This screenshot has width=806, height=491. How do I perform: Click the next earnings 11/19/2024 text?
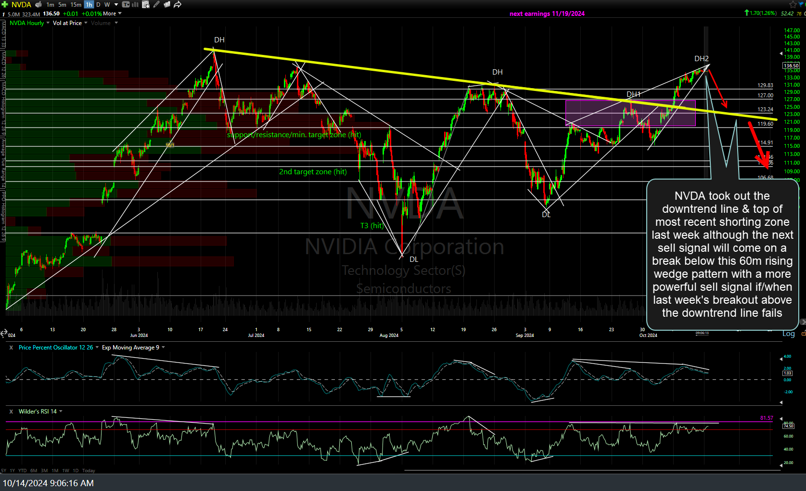(x=547, y=13)
